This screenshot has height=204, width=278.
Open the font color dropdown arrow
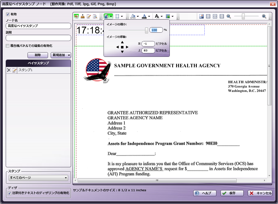tap(149, 16)
